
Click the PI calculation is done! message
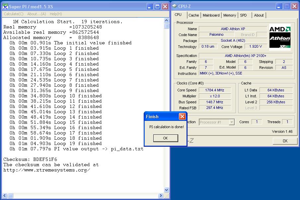tap(167, 127)
